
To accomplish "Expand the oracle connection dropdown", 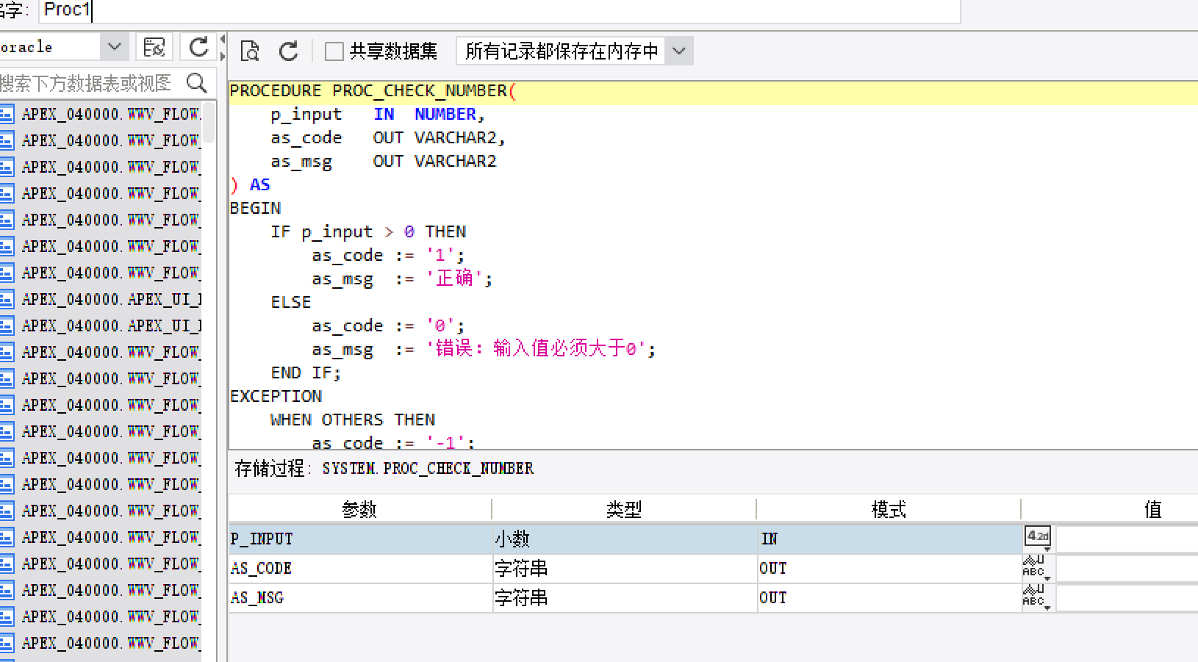I will click(x=114, y=47).
